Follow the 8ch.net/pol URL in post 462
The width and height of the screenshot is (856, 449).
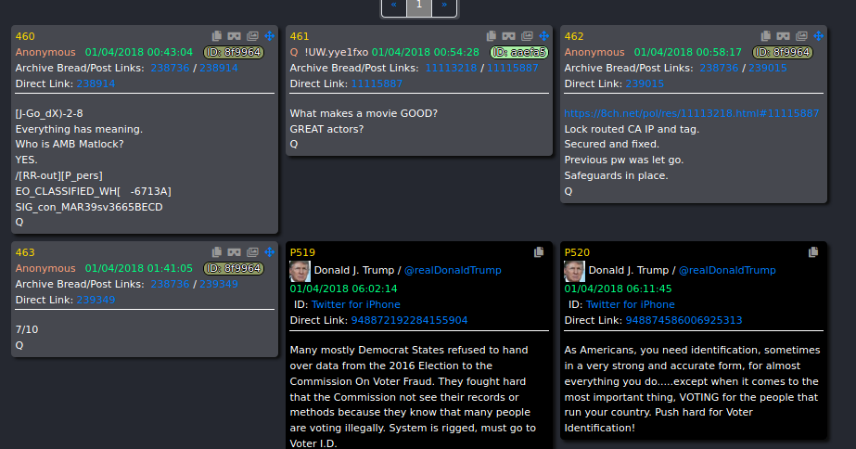pyautogui.click(x=692, y=113)
